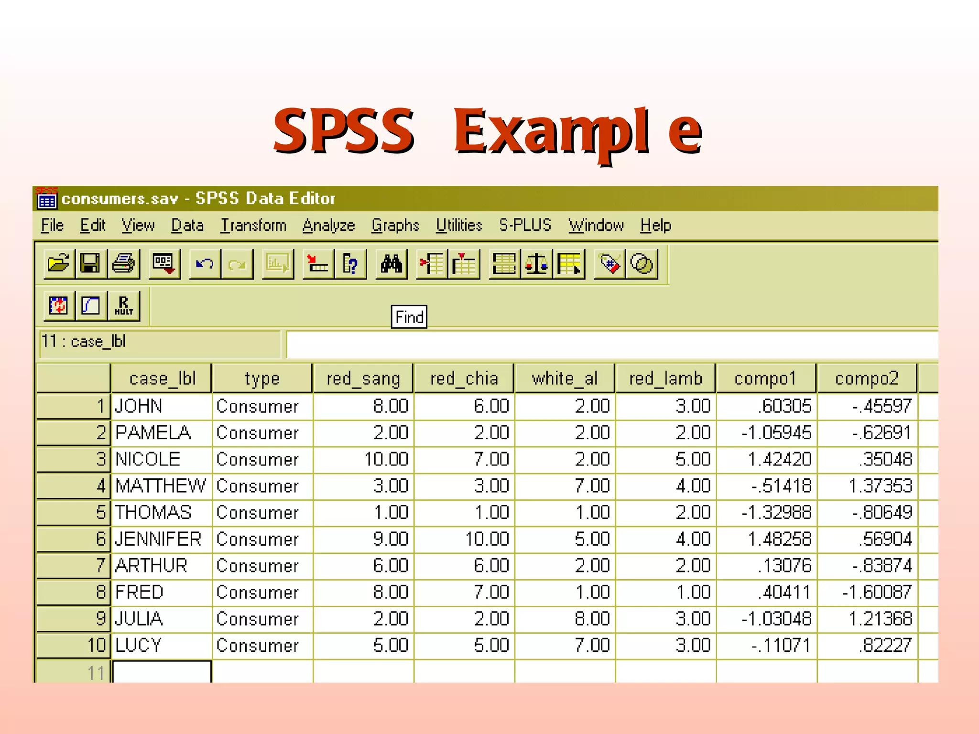Open the Window menu
This screenshot has width=979, height=734.
[x=596, y=225]
